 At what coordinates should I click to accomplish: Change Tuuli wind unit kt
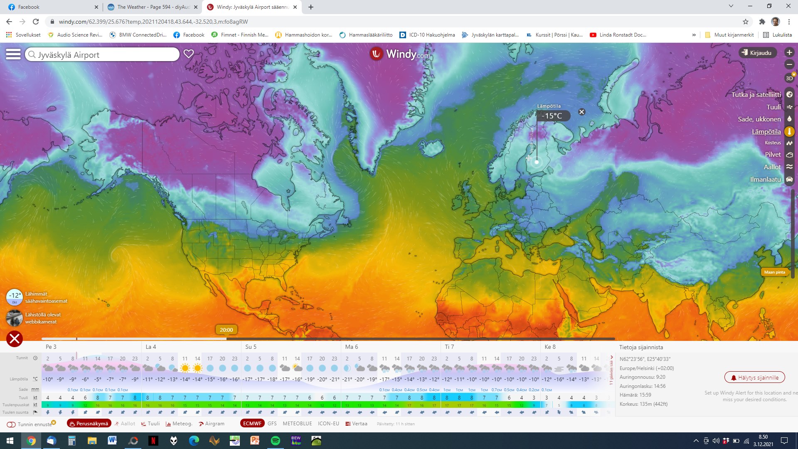click(35, 398)
